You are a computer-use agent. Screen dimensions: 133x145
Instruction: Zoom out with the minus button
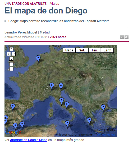tap(11, 69)
